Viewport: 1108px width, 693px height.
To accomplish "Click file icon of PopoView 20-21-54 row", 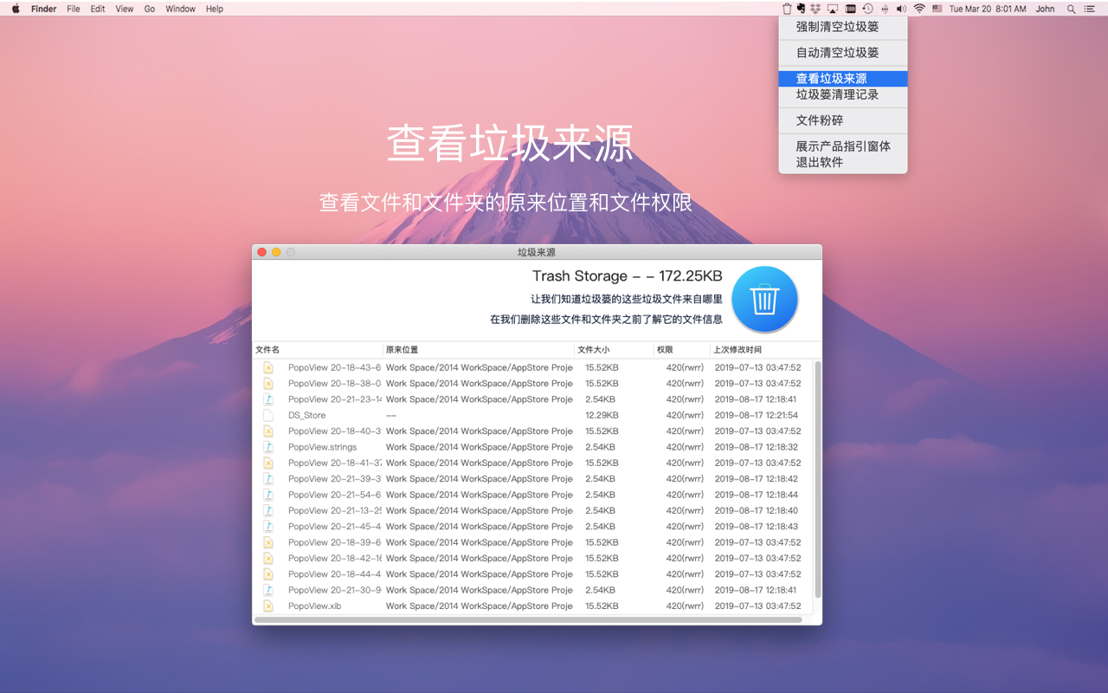I will tap(268, 495).
